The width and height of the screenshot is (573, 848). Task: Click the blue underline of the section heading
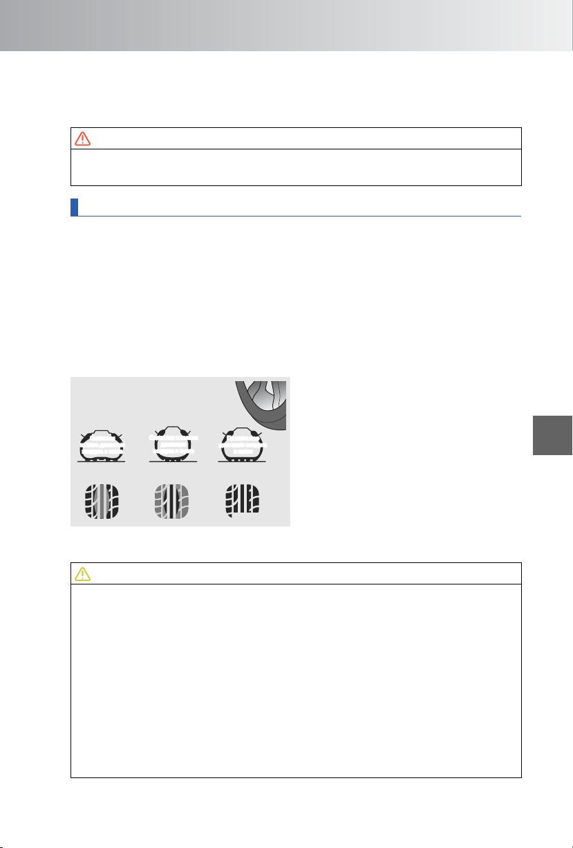295,216
